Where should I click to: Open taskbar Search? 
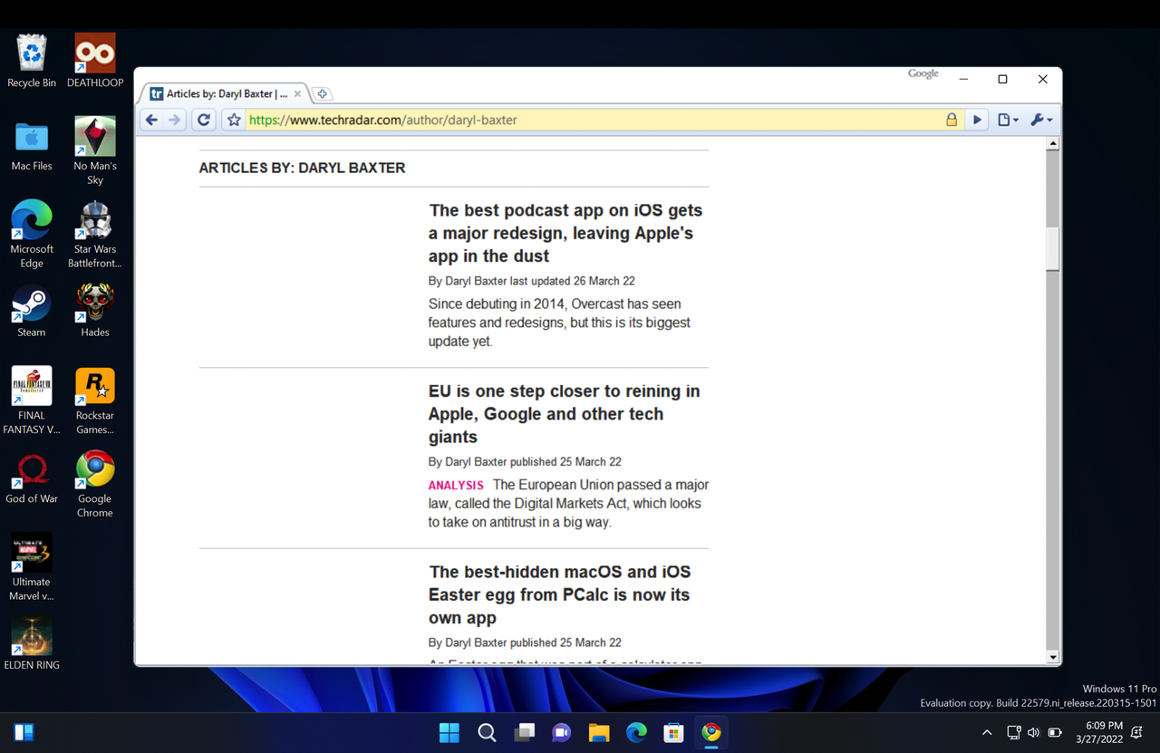[x=487, y=732]
